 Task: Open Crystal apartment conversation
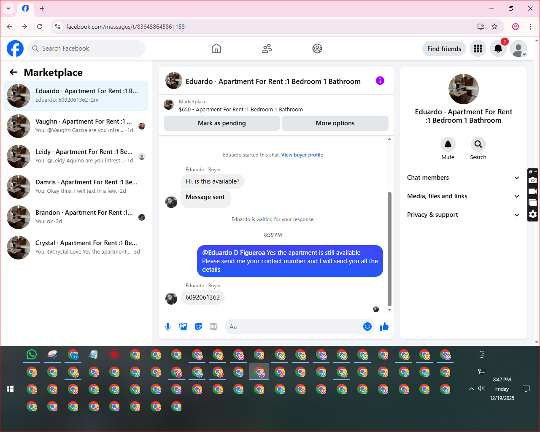tap(76, 248)
